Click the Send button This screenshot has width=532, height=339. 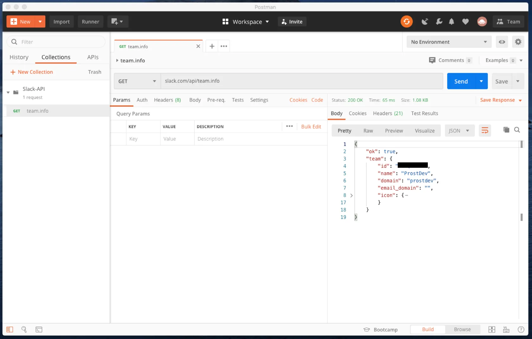click(x=461, y=81)
